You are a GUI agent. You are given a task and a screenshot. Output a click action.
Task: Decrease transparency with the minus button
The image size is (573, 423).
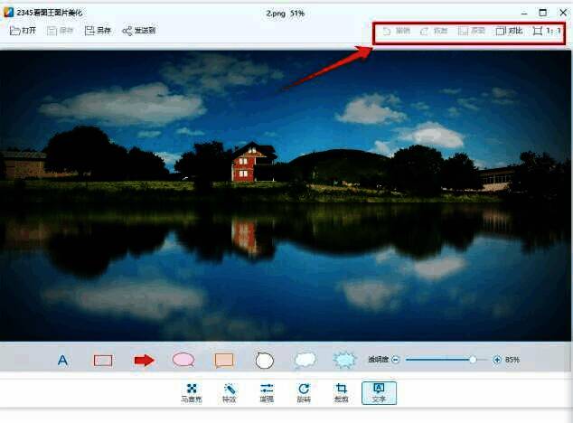pyautogui.click(x=396, y=360)
